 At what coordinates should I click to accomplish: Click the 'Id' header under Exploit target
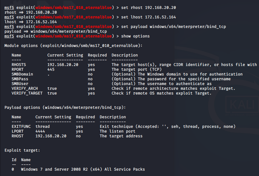[x=14, y=160]
